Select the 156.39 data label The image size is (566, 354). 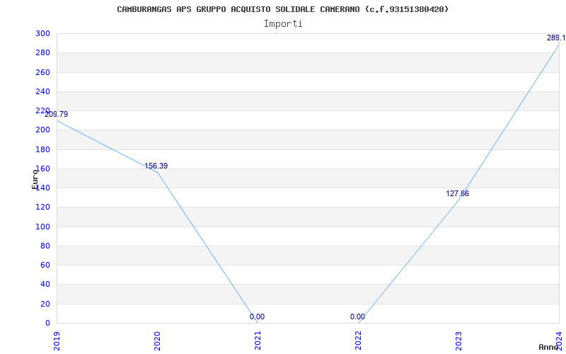coord(156,166)
